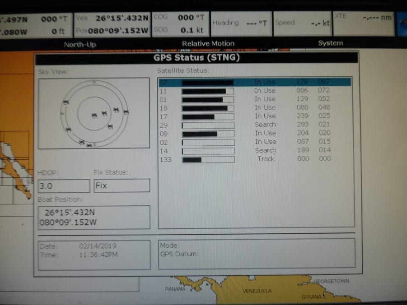This screenshot has height=305, width=407.
Task: Click the Sky View satellite plot
Action: coord(94,113)
